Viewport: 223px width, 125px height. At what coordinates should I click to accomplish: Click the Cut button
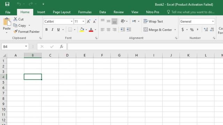pos(18,19)
